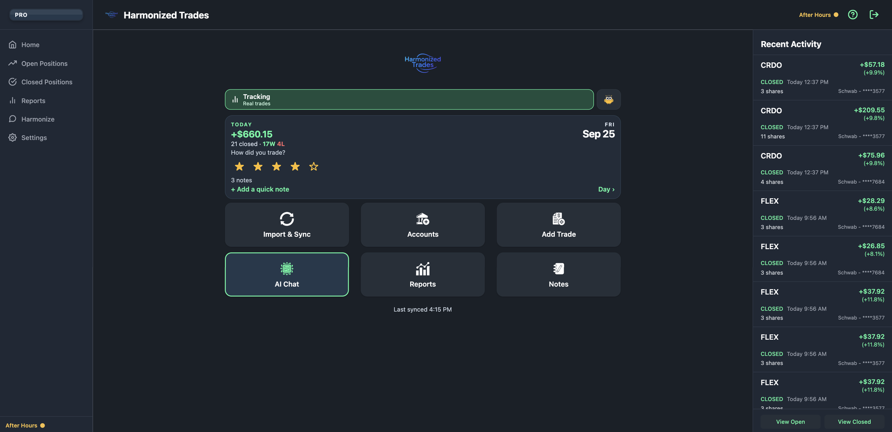Viewport: 892px width, 432px height.
Task: Click the small logo beside Harmonized Trades title
Action: [x=111, y=14]
